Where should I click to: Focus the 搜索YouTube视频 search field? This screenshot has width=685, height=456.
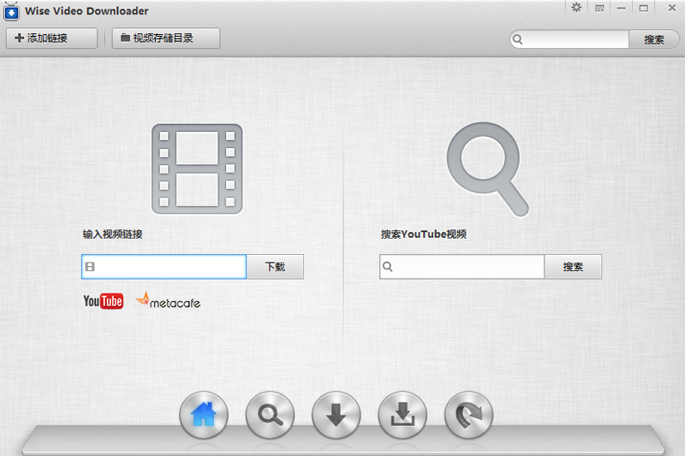point(462,267)
